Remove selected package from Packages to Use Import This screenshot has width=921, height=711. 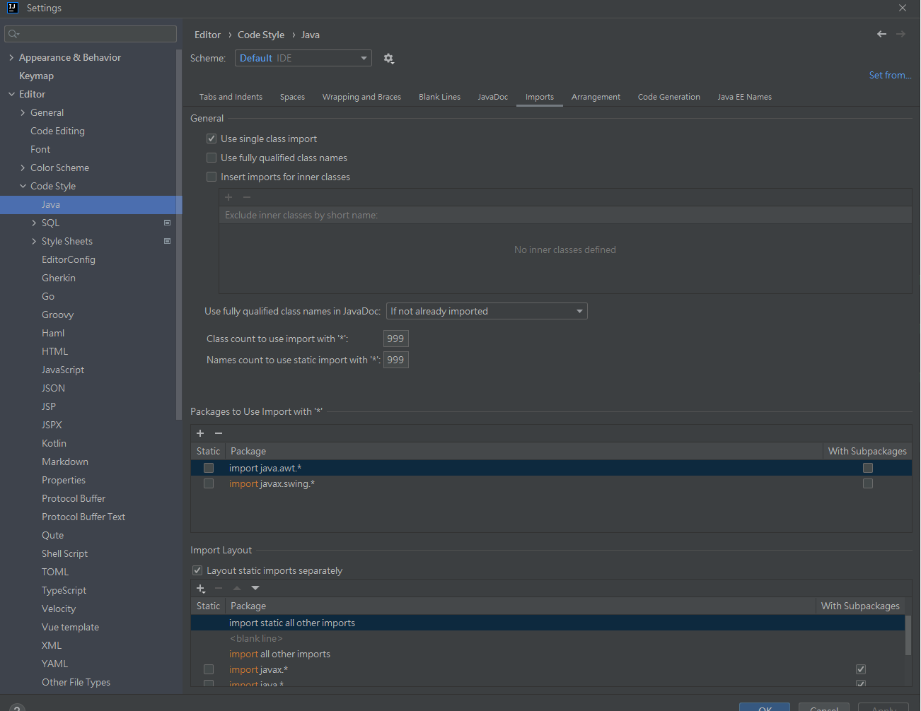219,433
